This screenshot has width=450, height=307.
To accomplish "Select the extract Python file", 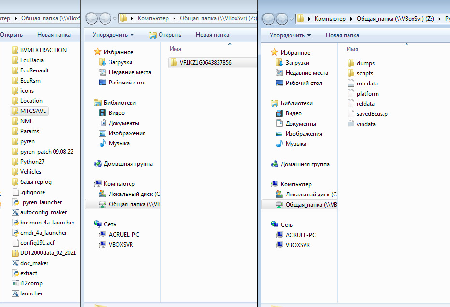I will tap(25, 274).
